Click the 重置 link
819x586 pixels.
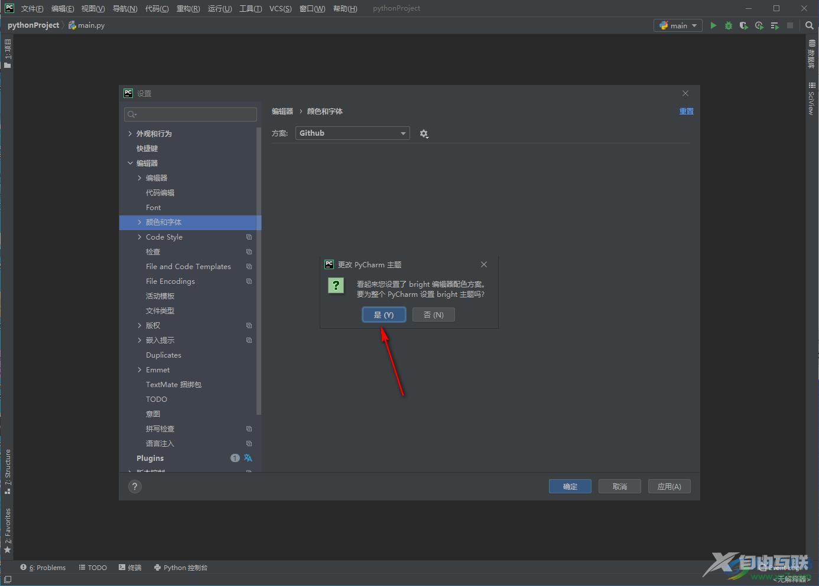click(686, 112)
